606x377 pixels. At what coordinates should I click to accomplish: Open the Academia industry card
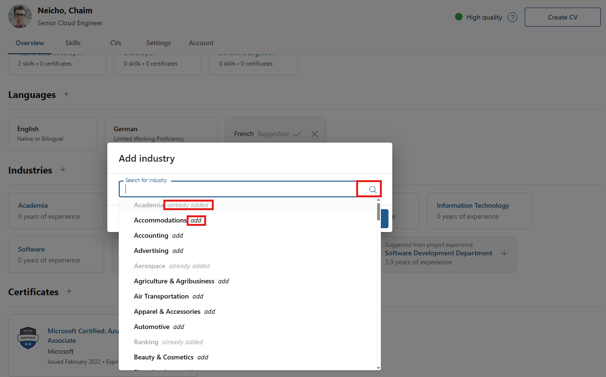pyautogui.click(x=56, y=211)
